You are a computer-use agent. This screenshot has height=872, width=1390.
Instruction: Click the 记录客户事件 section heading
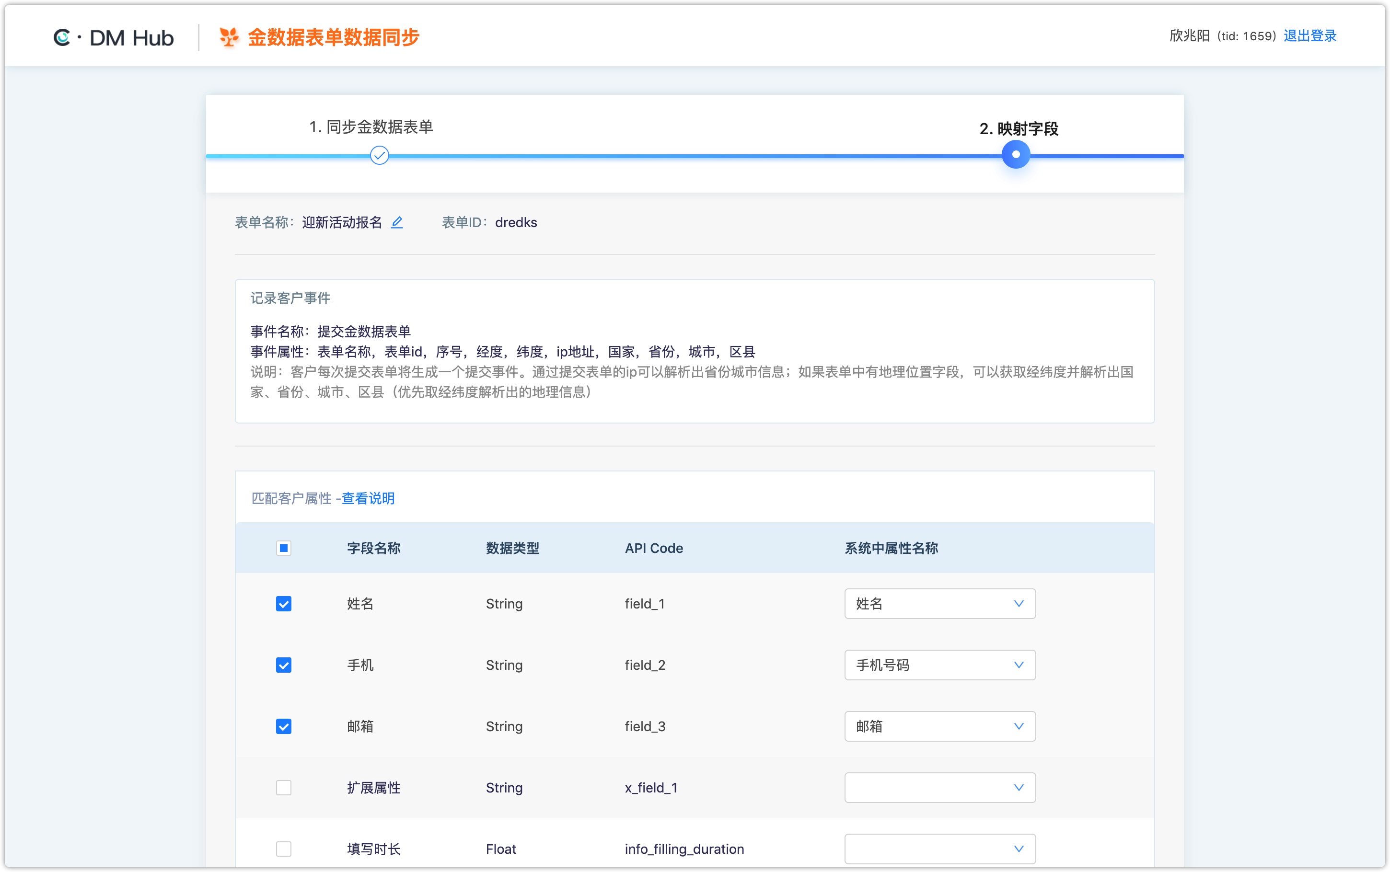[x=290, y=298]
